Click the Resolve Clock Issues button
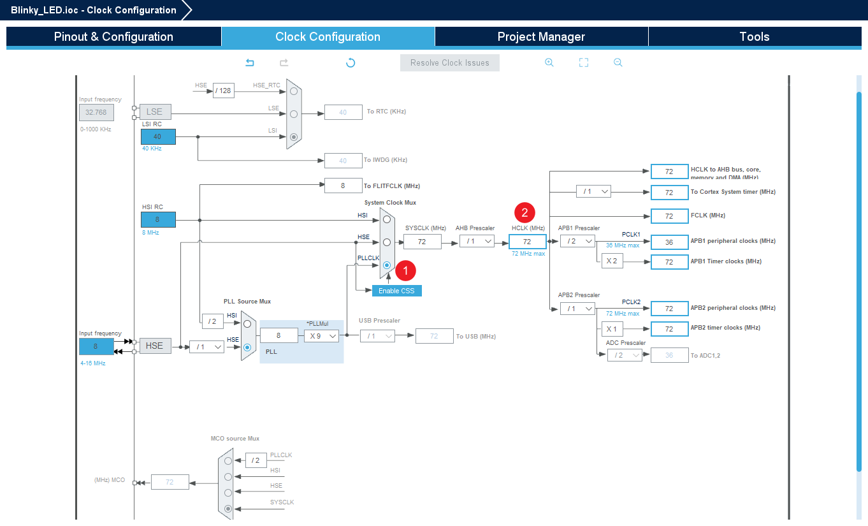This screenshot has height=526, width=868. pyautogui.click(x=449, y=62)
